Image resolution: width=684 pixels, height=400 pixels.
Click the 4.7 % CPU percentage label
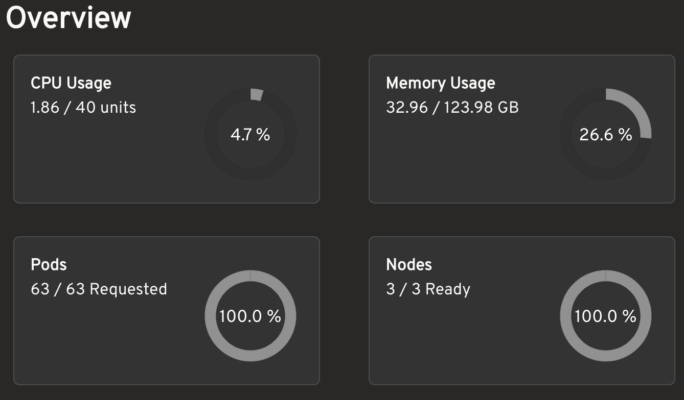tap(250, 135)
